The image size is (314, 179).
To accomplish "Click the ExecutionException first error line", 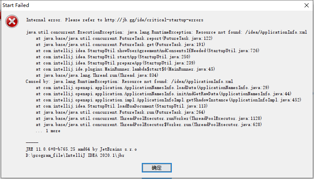I will click(166, 32).
